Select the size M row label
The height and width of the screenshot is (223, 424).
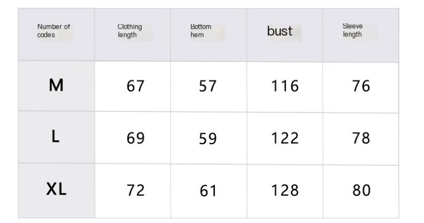[56, 85]
